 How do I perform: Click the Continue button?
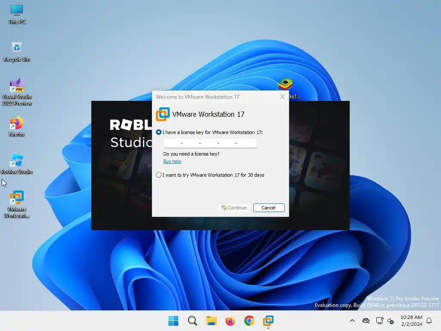[x=234, y=208]
